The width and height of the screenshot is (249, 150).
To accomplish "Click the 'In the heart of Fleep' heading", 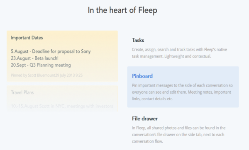I will [122, 10].
